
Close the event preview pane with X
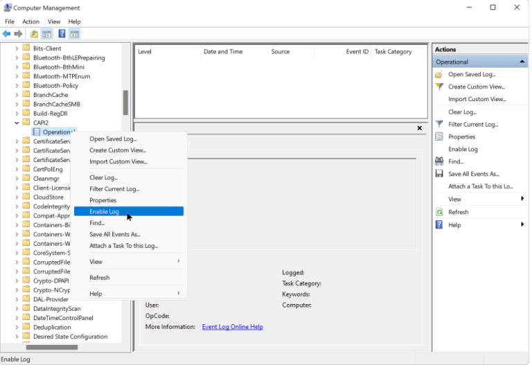tap(419, 128)
